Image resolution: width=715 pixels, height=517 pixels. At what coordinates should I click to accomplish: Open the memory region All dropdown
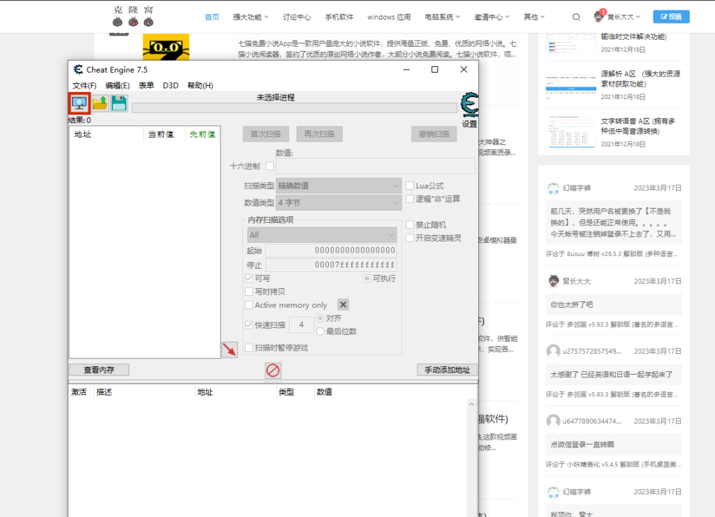[x=322, y=235]
